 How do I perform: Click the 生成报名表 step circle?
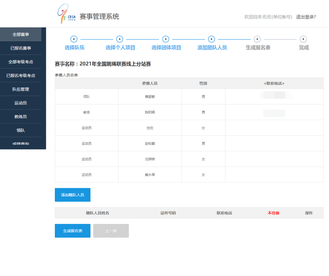click(257, 39)
